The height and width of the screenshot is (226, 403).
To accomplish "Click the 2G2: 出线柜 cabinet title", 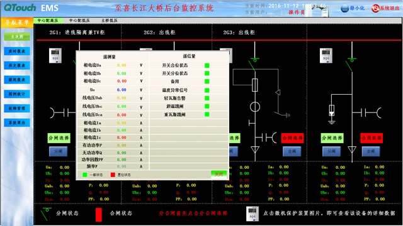I will (159, 33).
